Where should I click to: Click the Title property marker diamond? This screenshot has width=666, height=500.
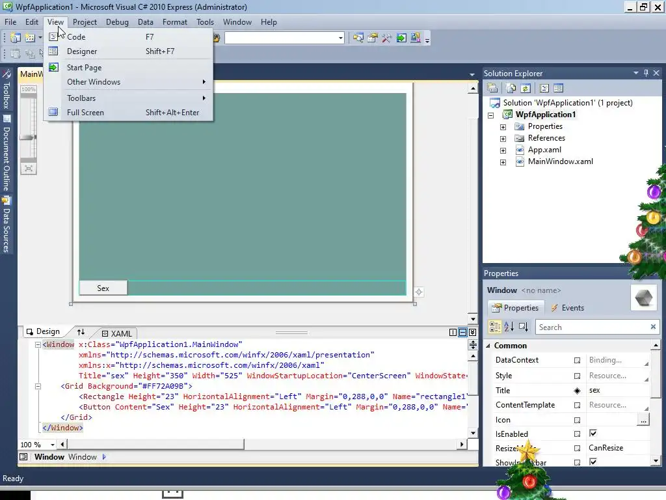(x=577, y=391)
